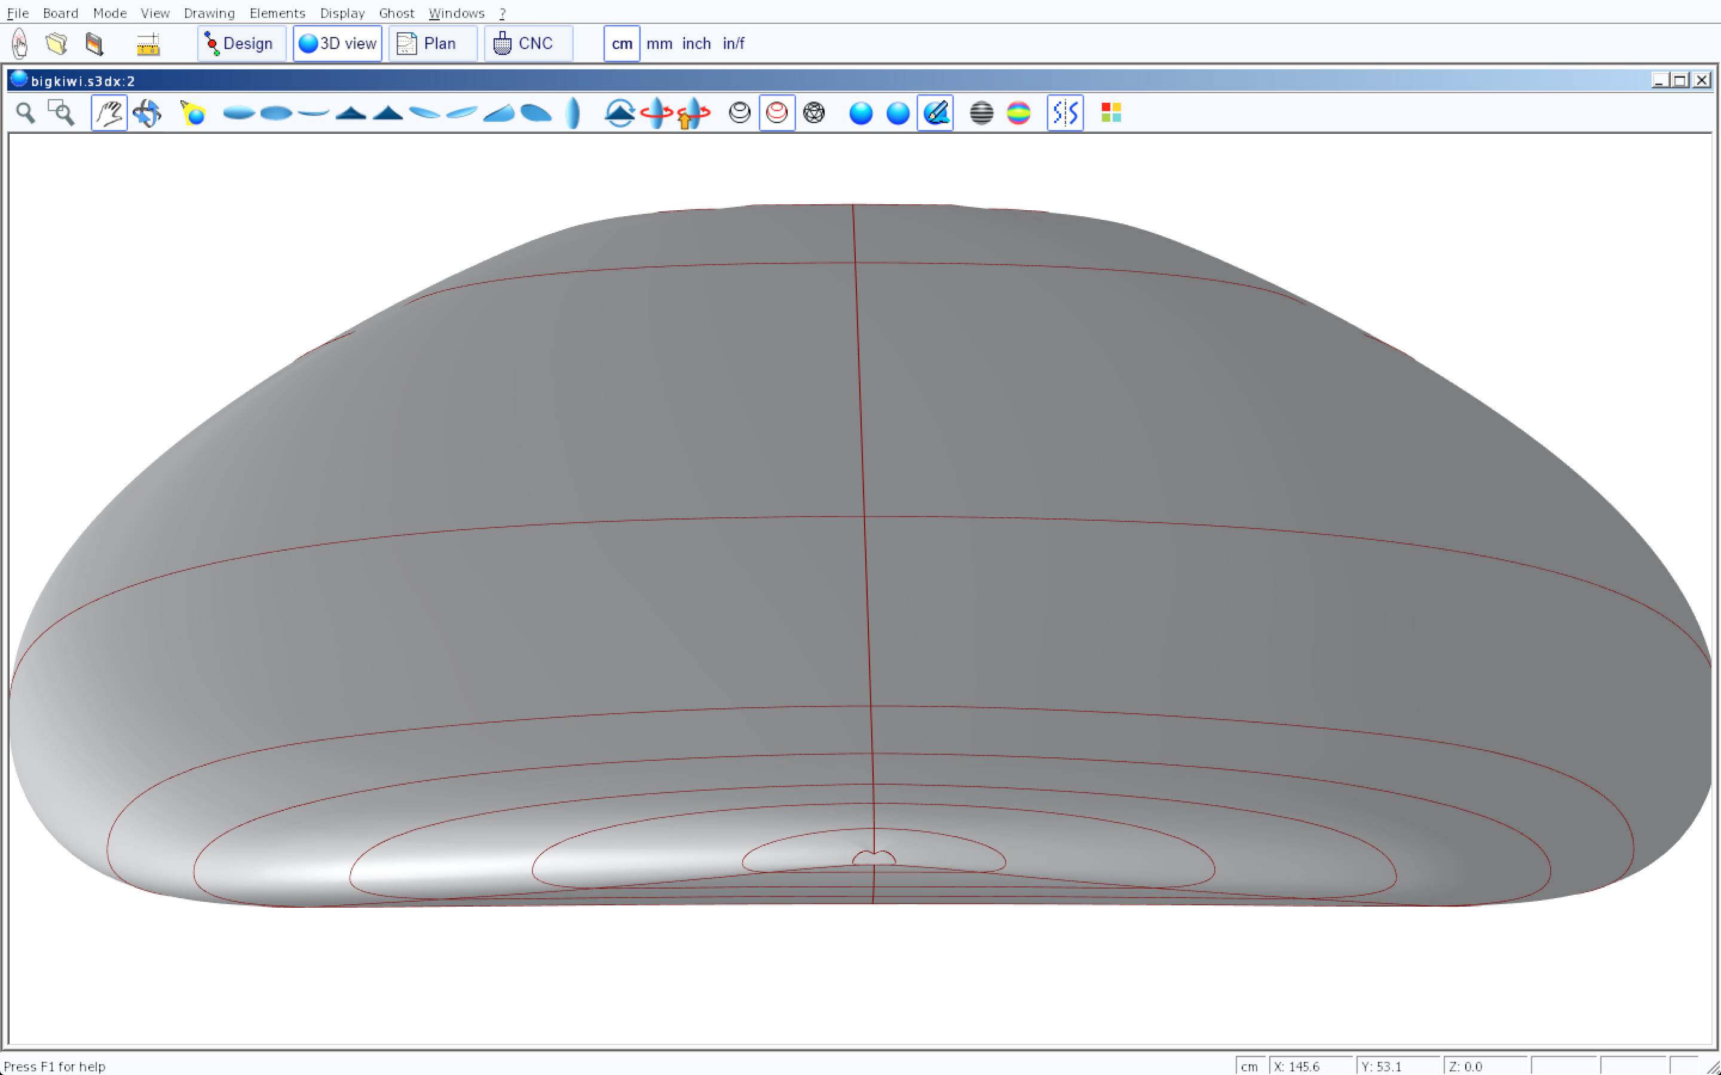Open the Board menu
Viewport: 1721px width, 1075px height.
60,13
